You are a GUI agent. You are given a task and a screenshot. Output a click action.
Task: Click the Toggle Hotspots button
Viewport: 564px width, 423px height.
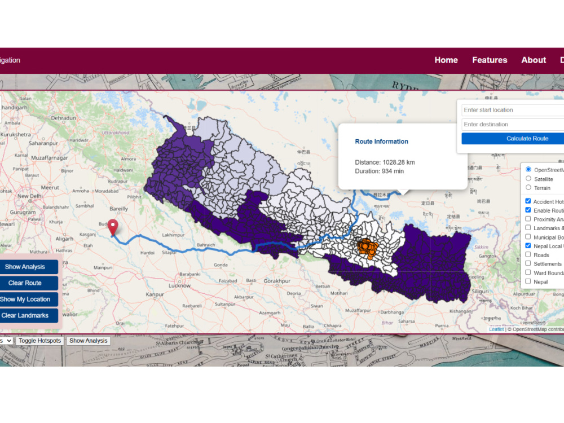pyautogui.click(x=39, y=341)
